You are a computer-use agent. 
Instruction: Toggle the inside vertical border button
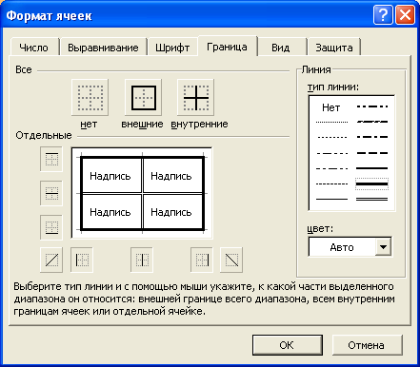point(142,260)
